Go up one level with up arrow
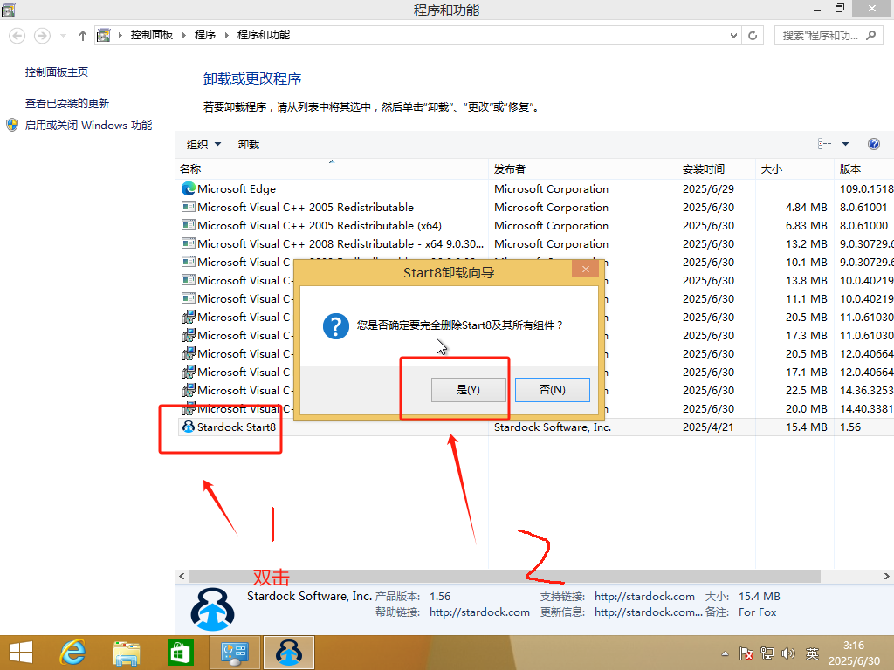The width and height of the screenshot is (894, 670). pyautogui.click(x=83, y=35)
